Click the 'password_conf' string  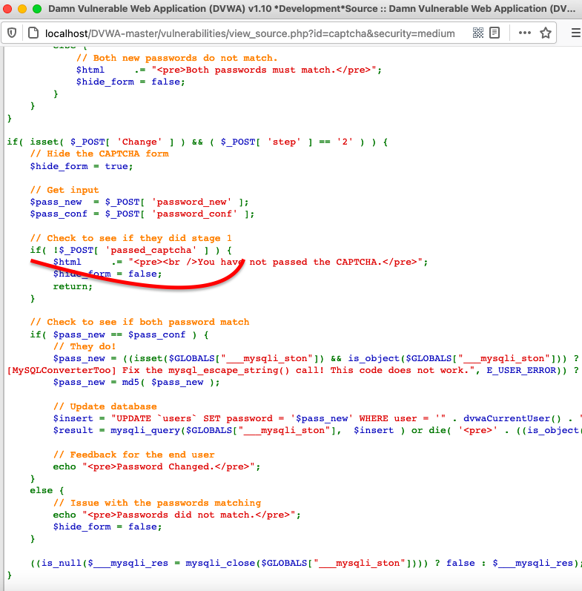pyautogui.click(x=194, y=214)
